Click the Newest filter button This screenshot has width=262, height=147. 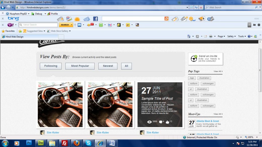coord(108,66)
